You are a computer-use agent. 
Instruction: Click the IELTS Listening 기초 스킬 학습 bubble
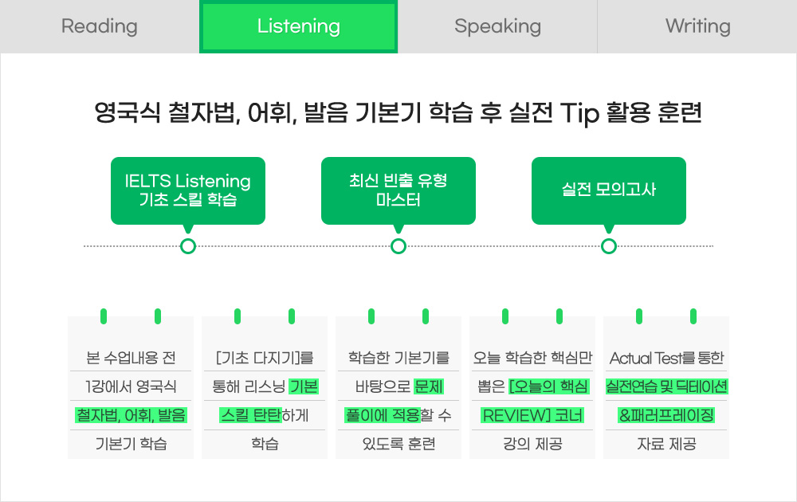tap(188, 190)
